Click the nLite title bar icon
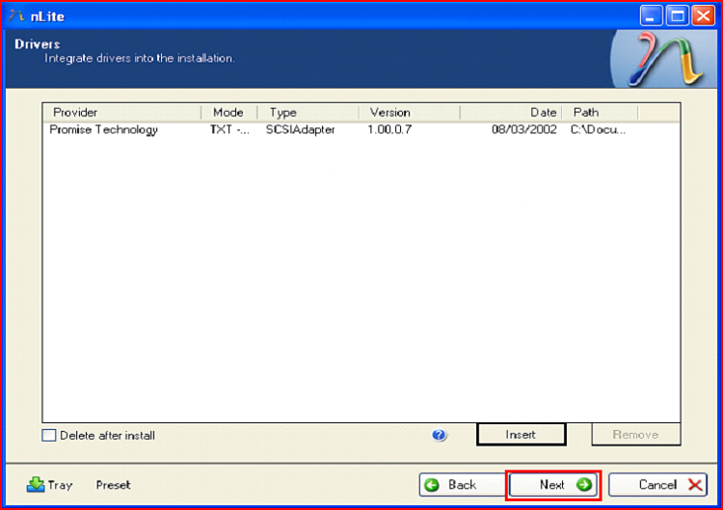The height and width of the screenshot is (510, 723). point(15,16)
